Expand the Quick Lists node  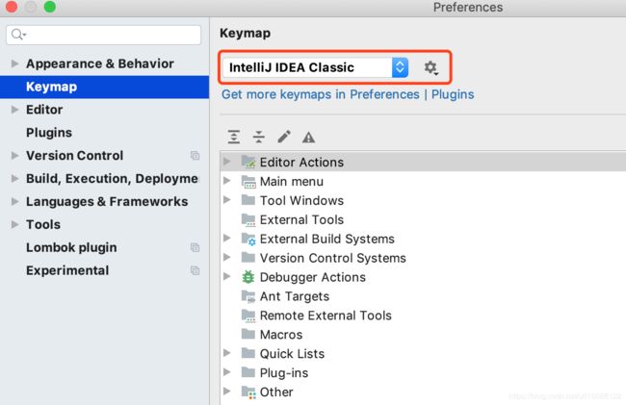[x=226, y=353]
